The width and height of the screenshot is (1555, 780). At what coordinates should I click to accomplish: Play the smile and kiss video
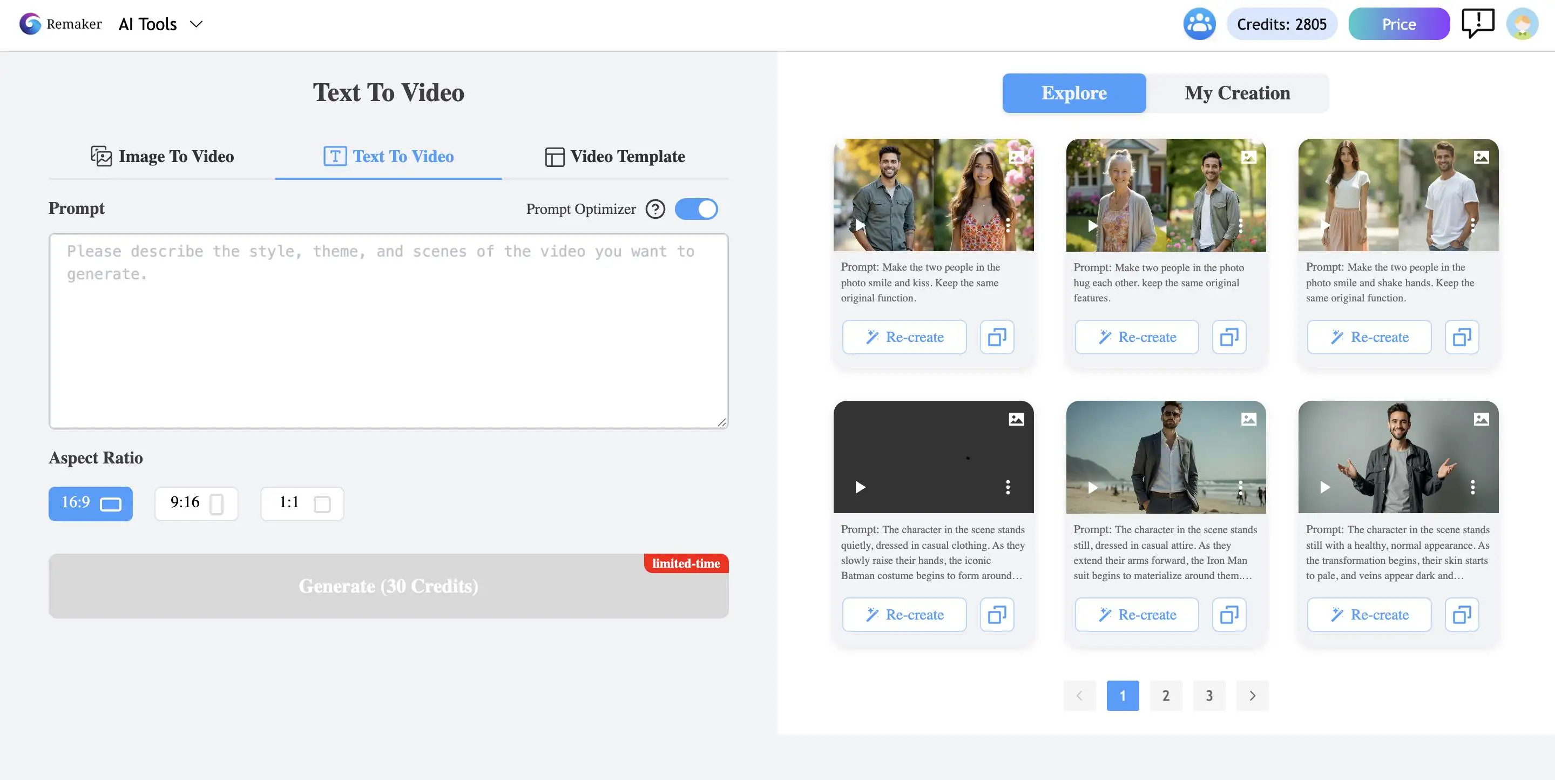860,225
